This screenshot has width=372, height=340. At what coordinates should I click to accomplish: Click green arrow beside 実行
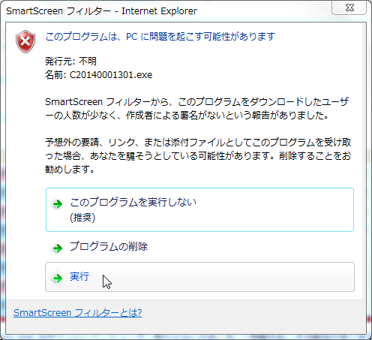click(x=58, y=278)
